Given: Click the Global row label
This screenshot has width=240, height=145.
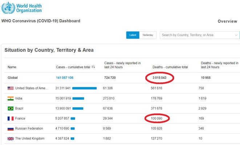Looking at the screenshot, I should pyautogui.click(x=13, y=78).
